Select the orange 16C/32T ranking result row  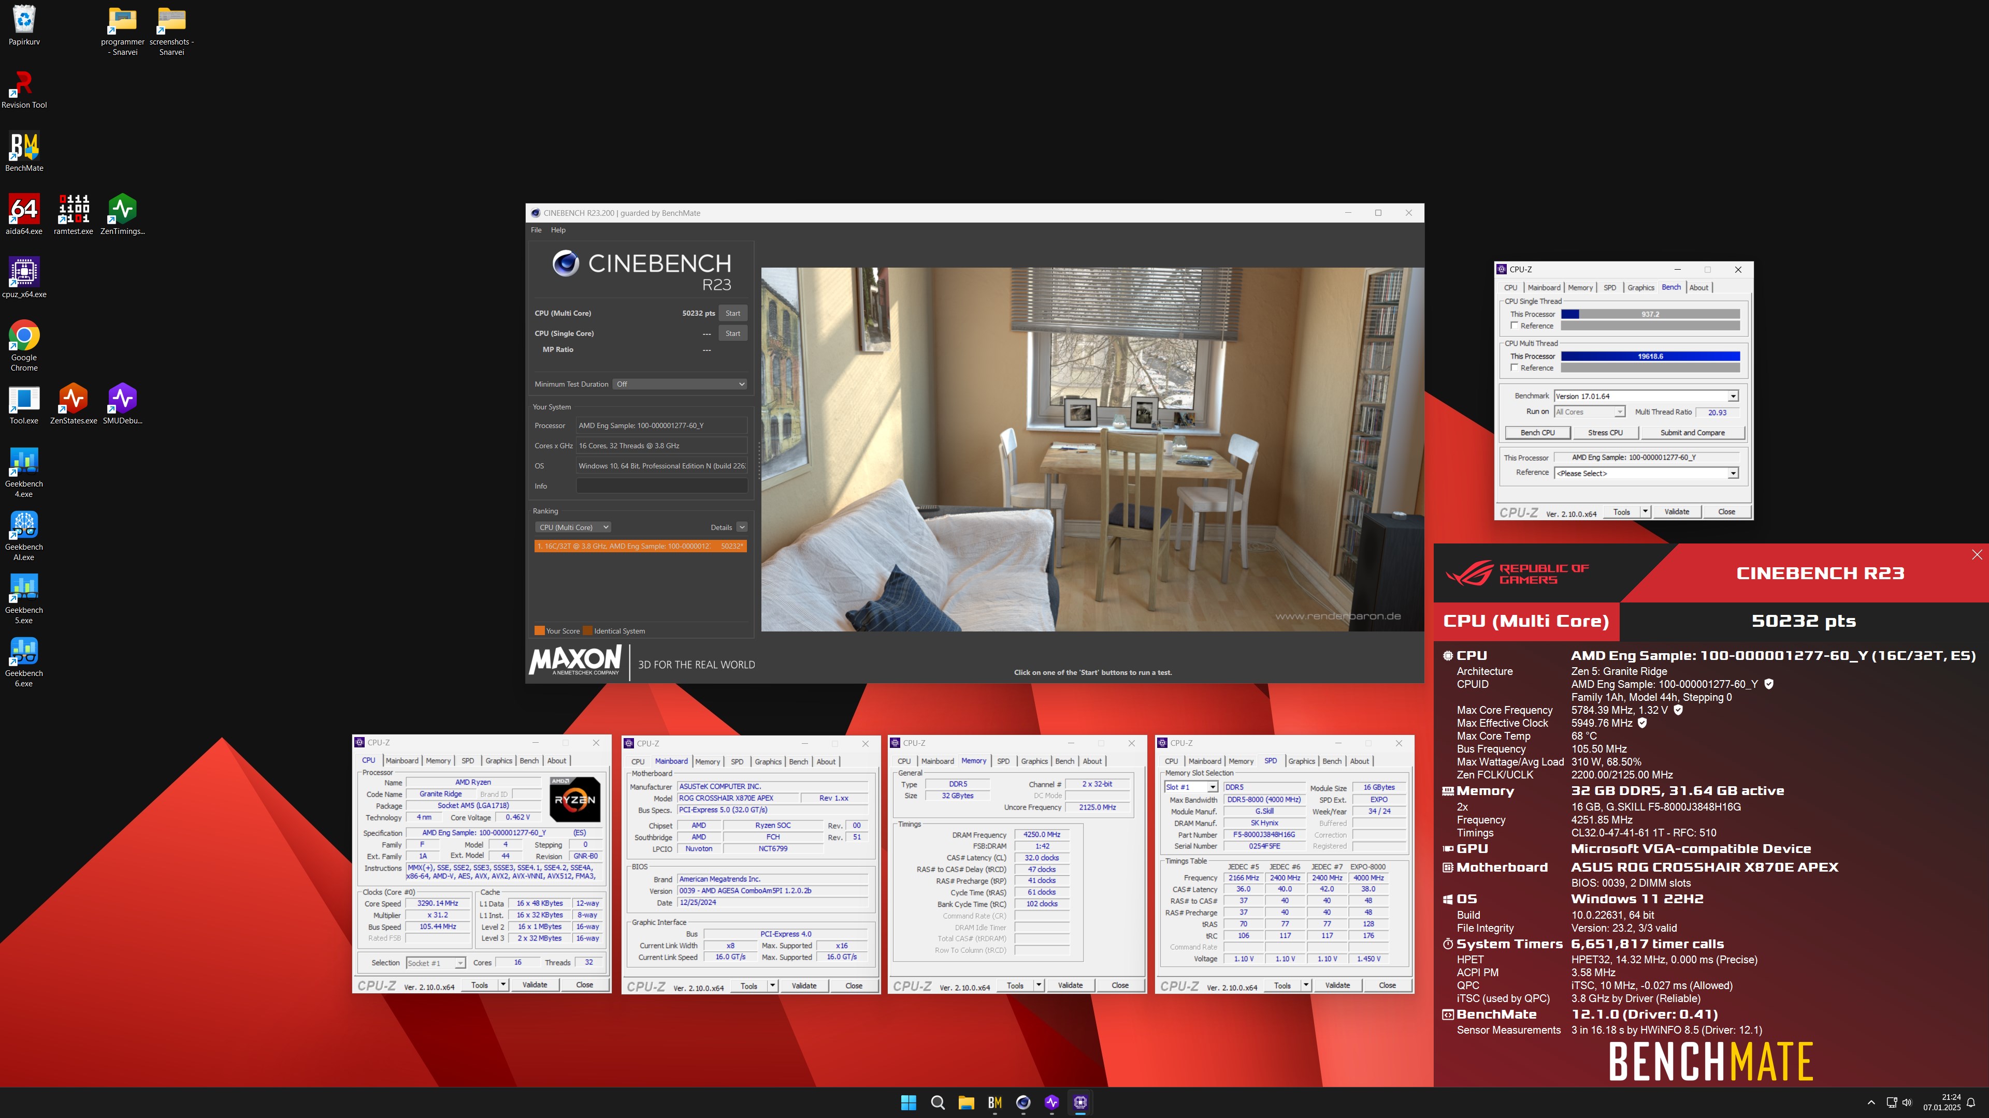640,546
